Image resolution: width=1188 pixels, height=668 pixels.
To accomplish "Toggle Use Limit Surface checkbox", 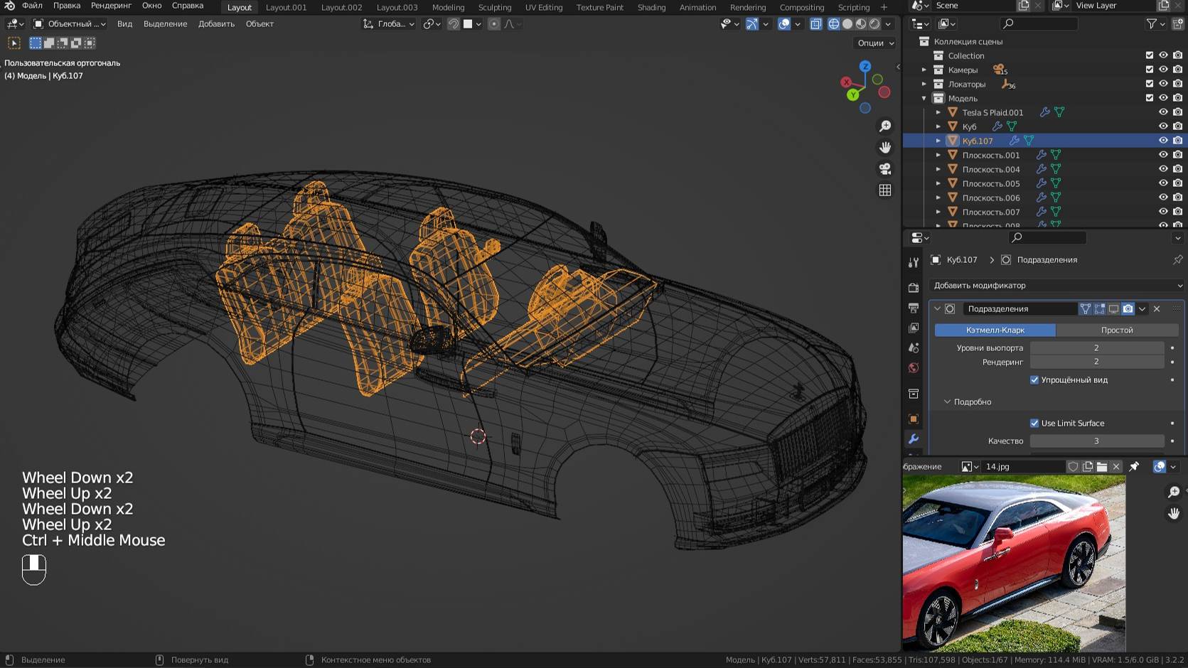I will (1034, 423).
